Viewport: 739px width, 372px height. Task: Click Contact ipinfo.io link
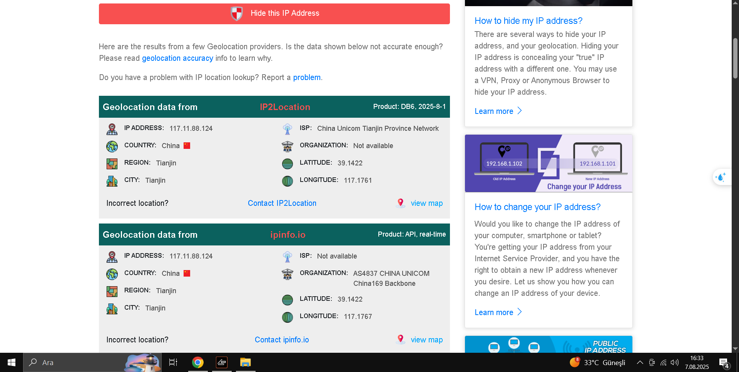coord(282,340)
